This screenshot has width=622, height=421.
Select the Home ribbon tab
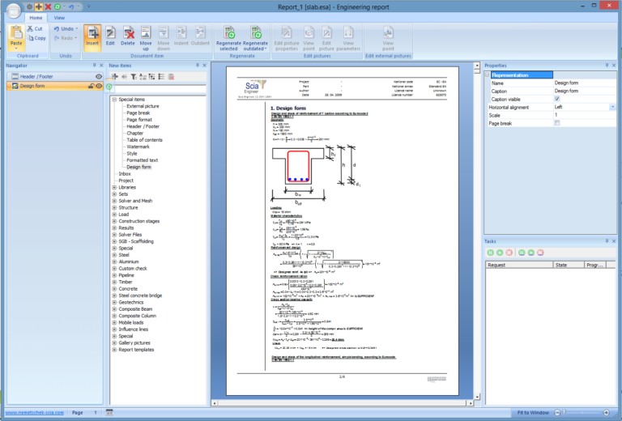[36, 16]
